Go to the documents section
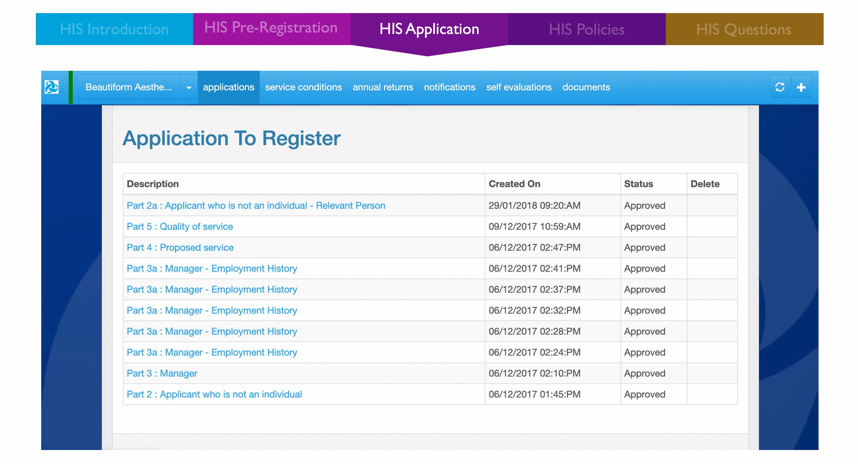This screenshot has height=464, width=858. pos(586,87)
